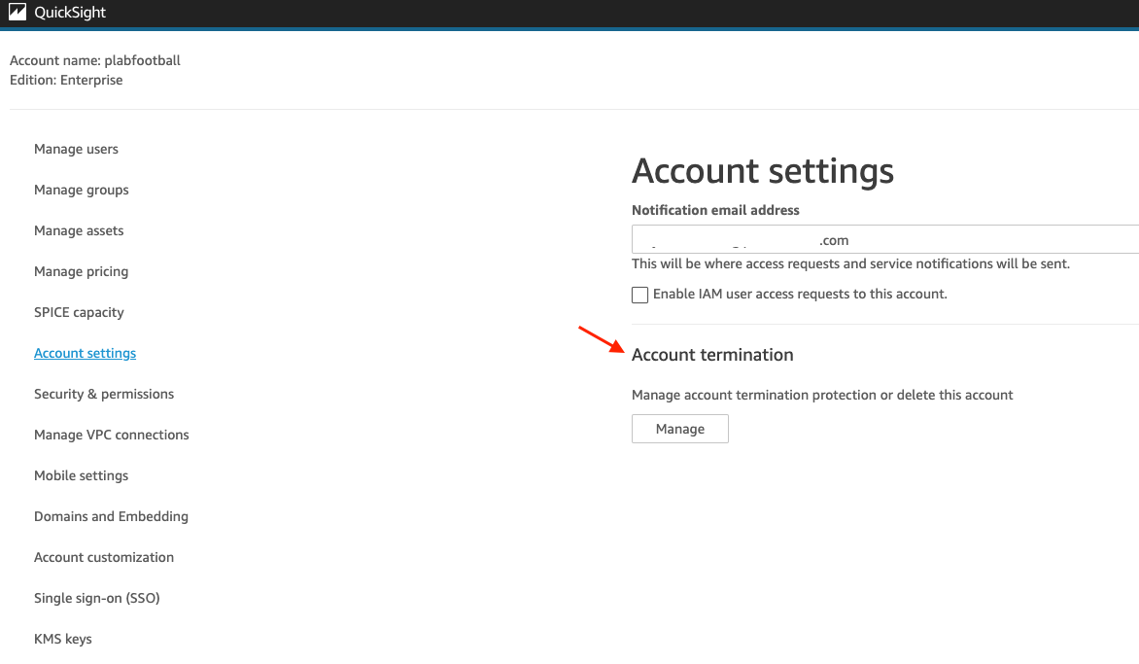Select Manage pricing in sidebar
Viewport: 1139px width, 664px height.
click(82, 271)
